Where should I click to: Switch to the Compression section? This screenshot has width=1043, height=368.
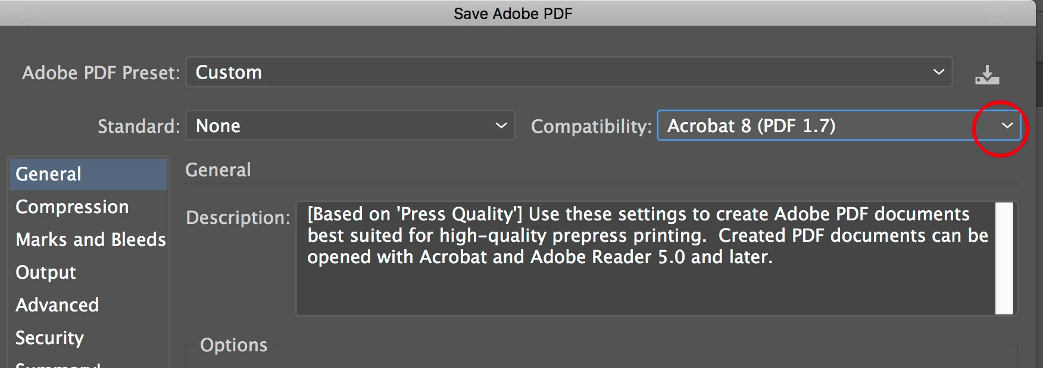point(72,207)
